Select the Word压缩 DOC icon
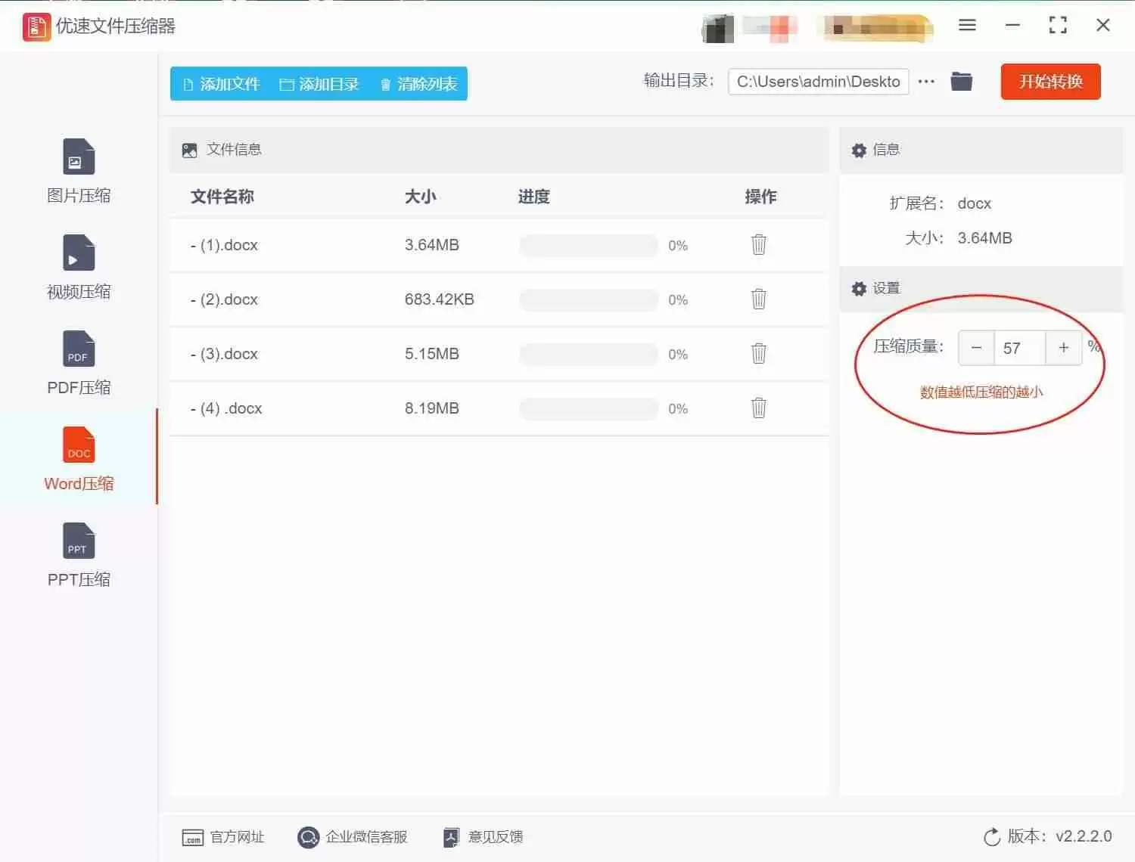This screenshot has width=1135, height=862. pyautogui.click(x=78, y=445)
